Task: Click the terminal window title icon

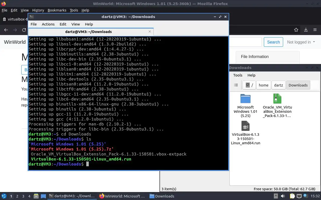Action: (31, 17)
